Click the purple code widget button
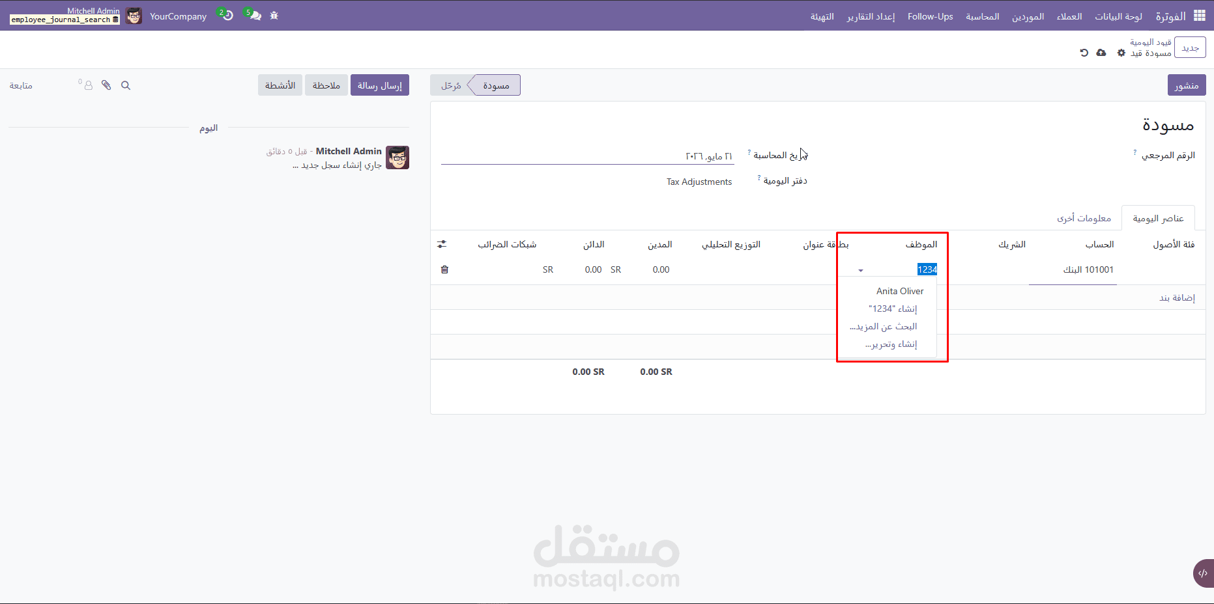 (1203, 573)
